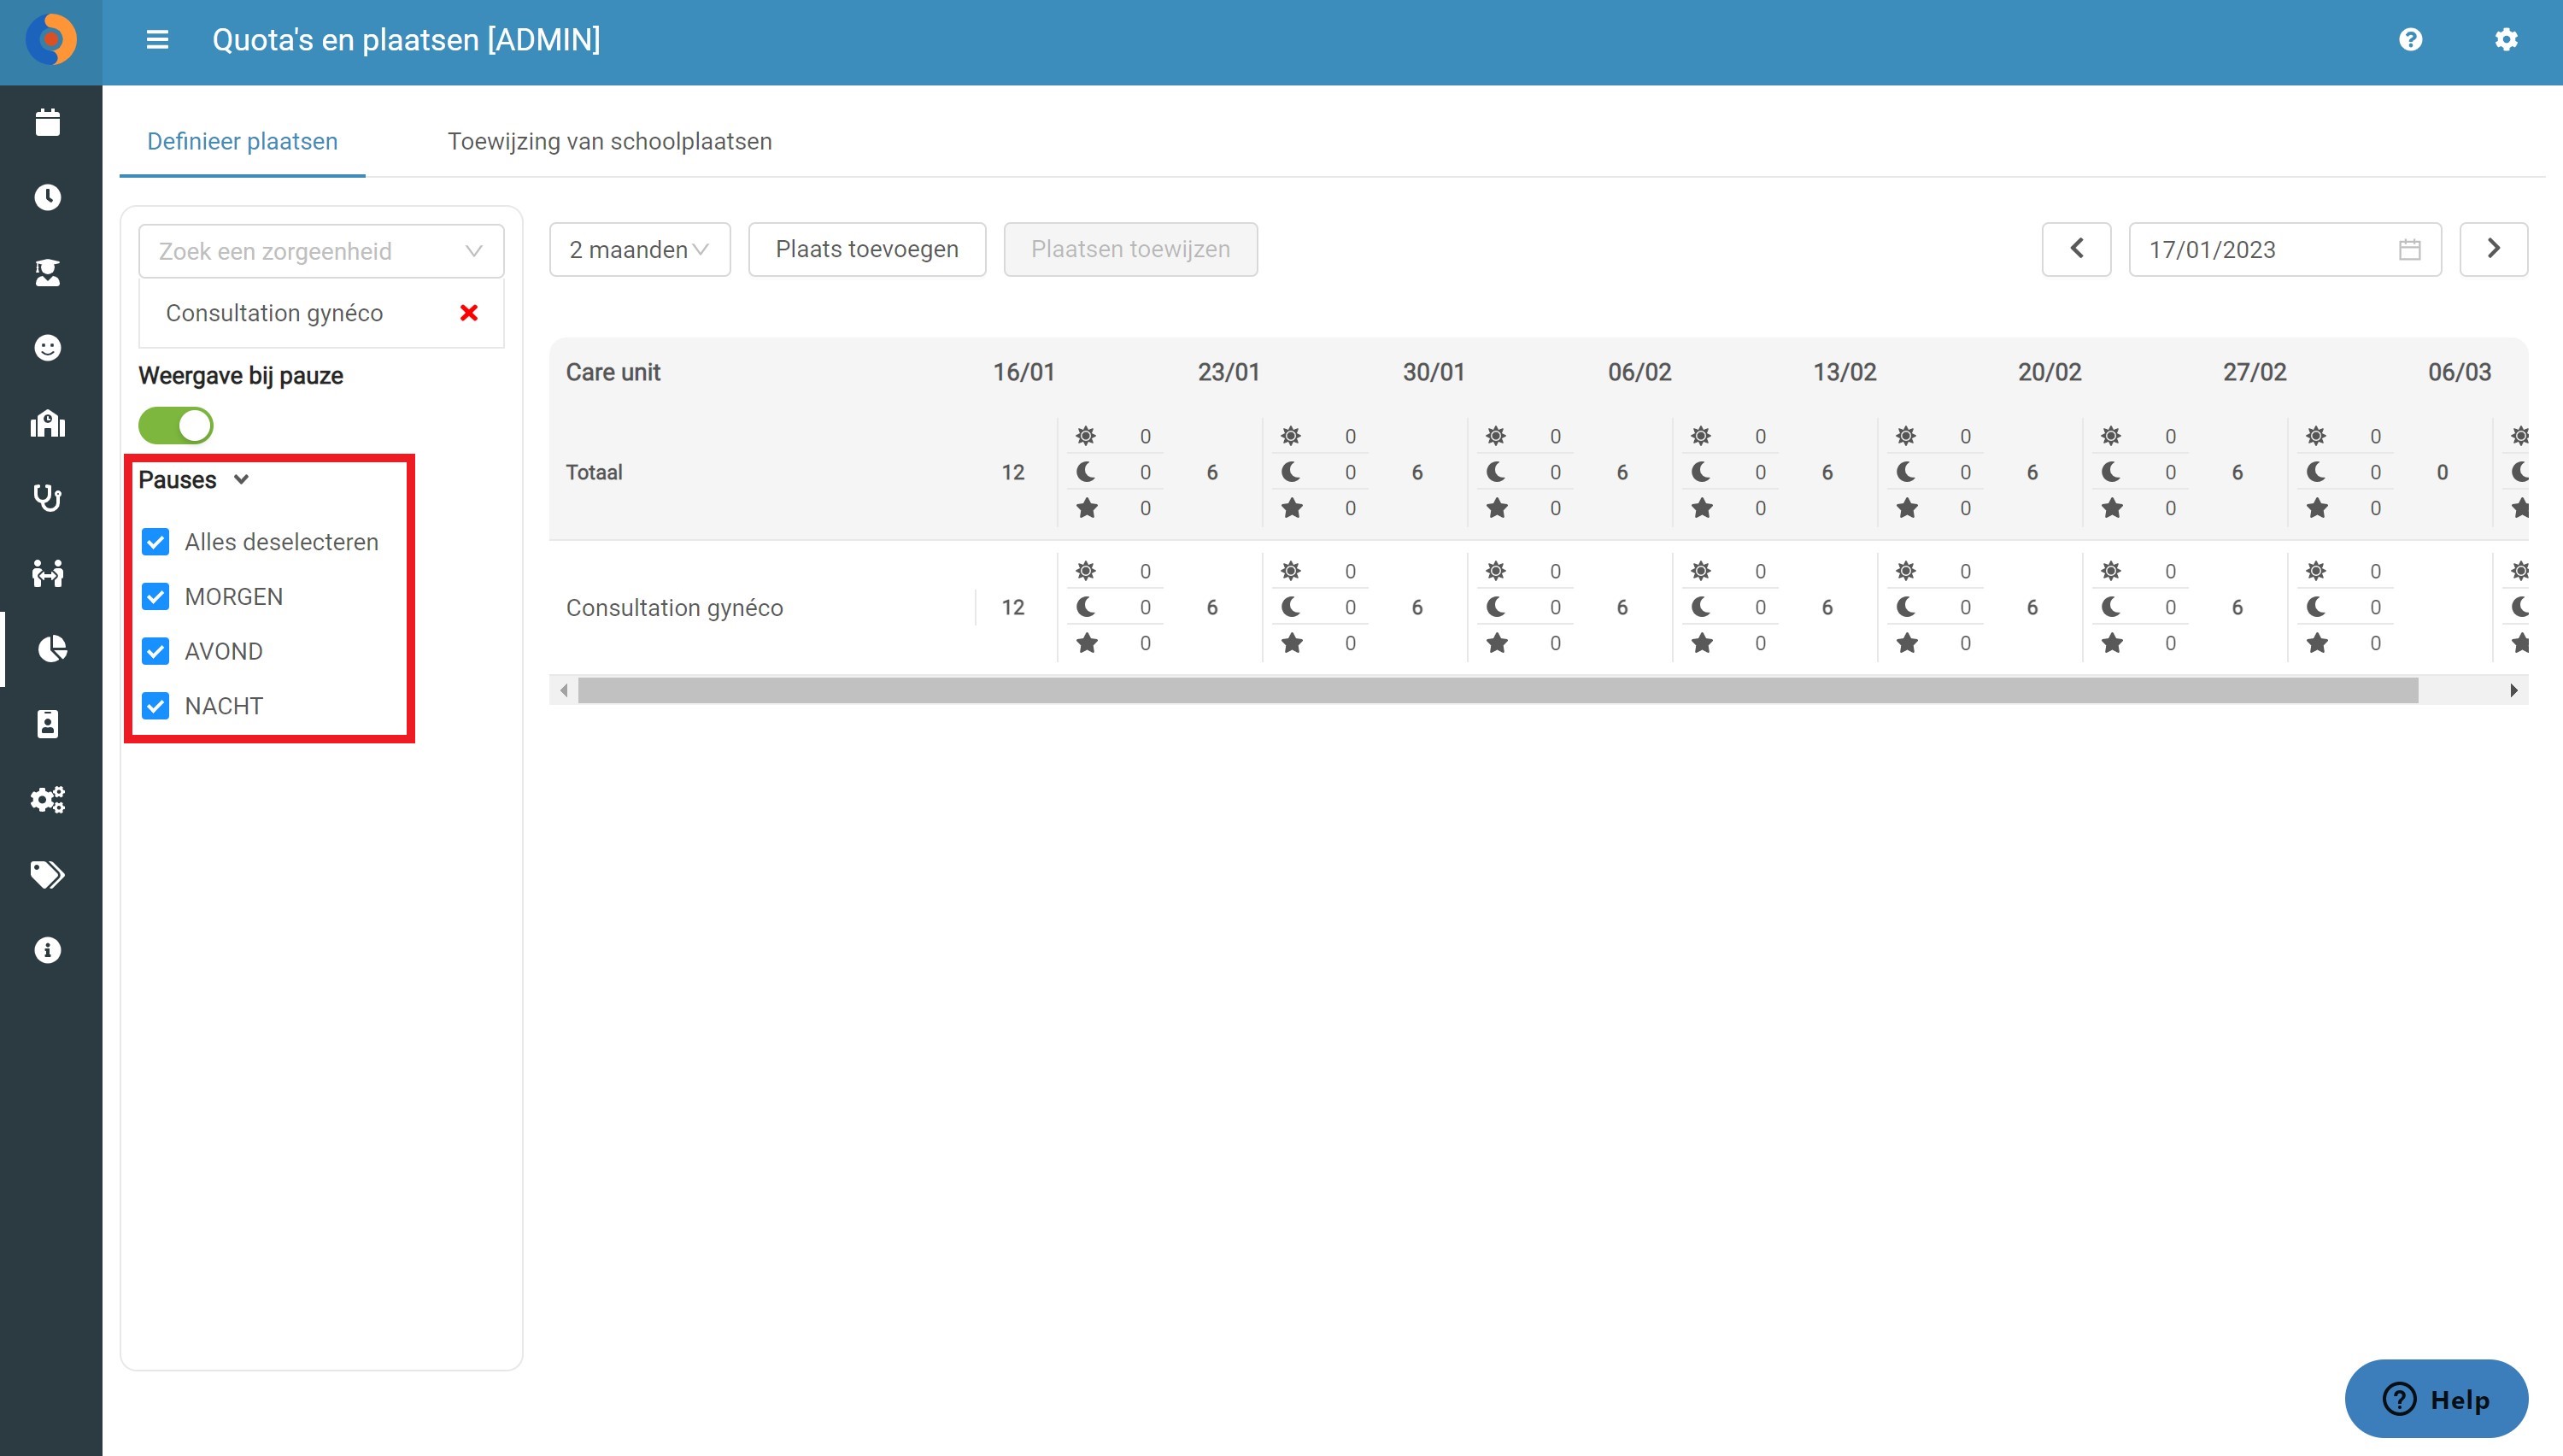Open the gears configuration sidebar icon

coord(48,800)
